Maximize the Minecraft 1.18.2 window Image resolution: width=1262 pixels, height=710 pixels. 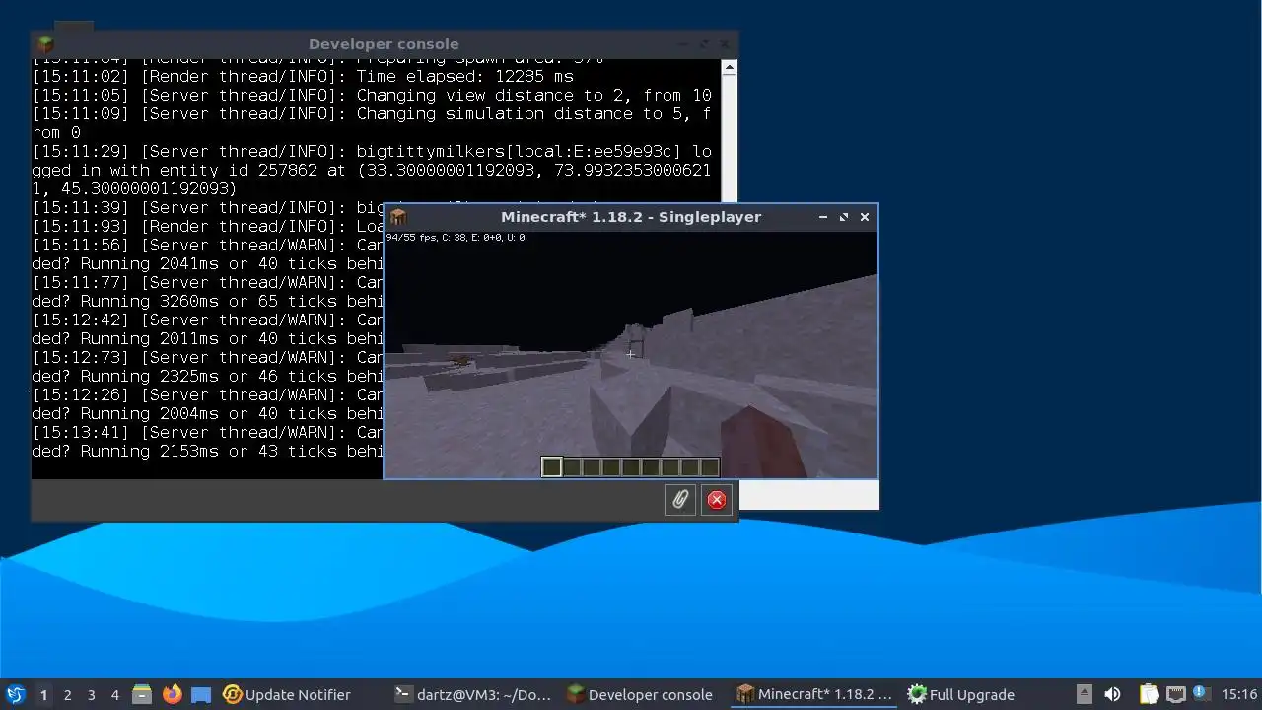pyautogui.click(x=844, y=217)
